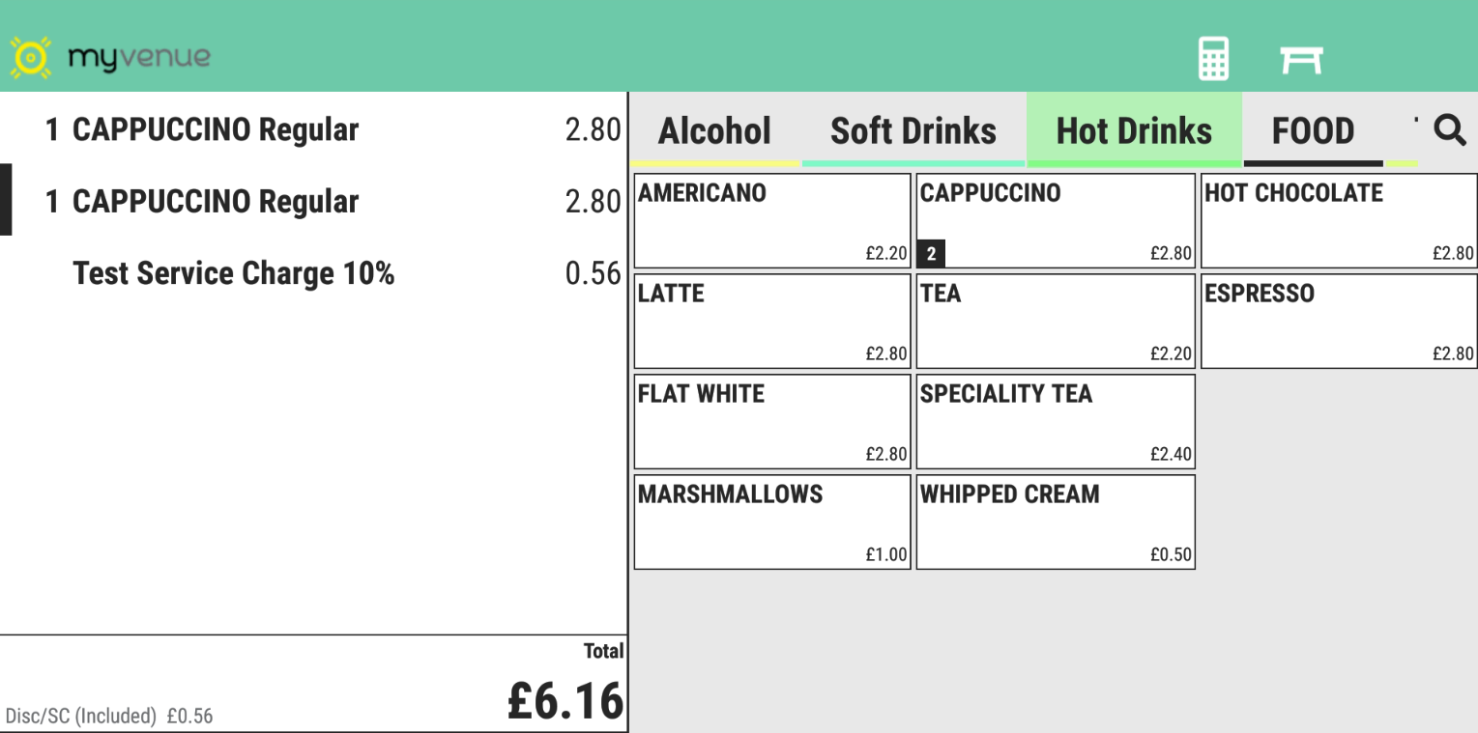
Task: Add an Espresso to the order
Action: tap(1339, 321)
